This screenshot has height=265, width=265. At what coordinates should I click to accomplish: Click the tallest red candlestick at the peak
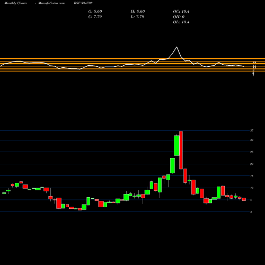pos(181,150)
